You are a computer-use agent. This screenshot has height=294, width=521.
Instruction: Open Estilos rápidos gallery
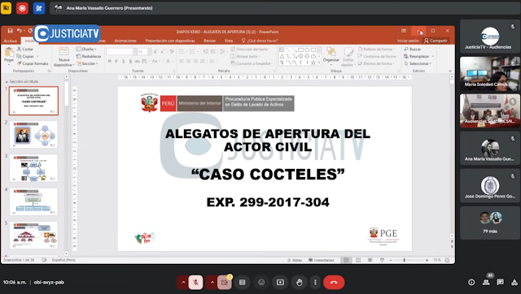[348, 57]
